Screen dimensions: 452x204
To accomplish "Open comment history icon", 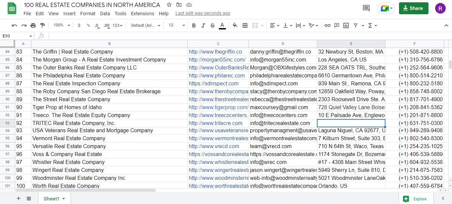I will [x=366, y=8].
